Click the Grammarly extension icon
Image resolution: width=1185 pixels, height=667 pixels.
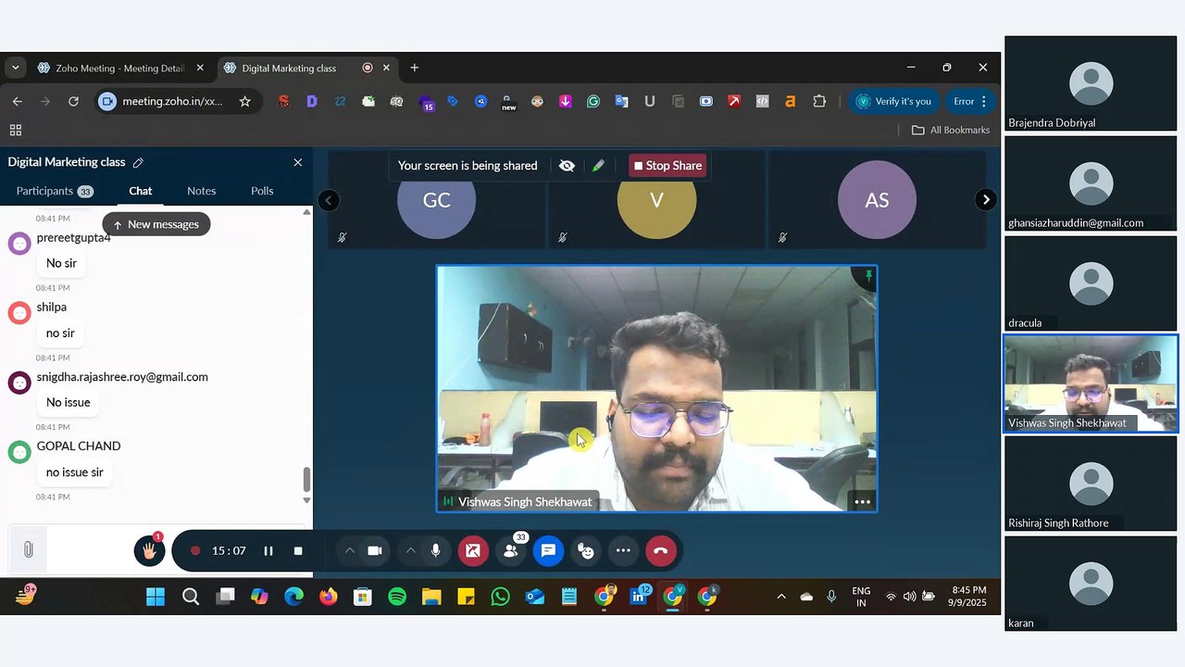click(x=593, y=102)
